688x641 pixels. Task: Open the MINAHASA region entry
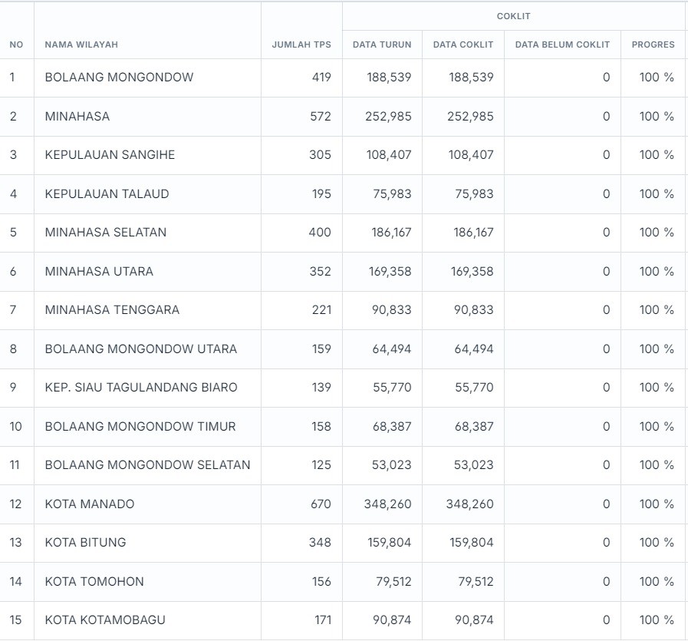coord(77,117)
